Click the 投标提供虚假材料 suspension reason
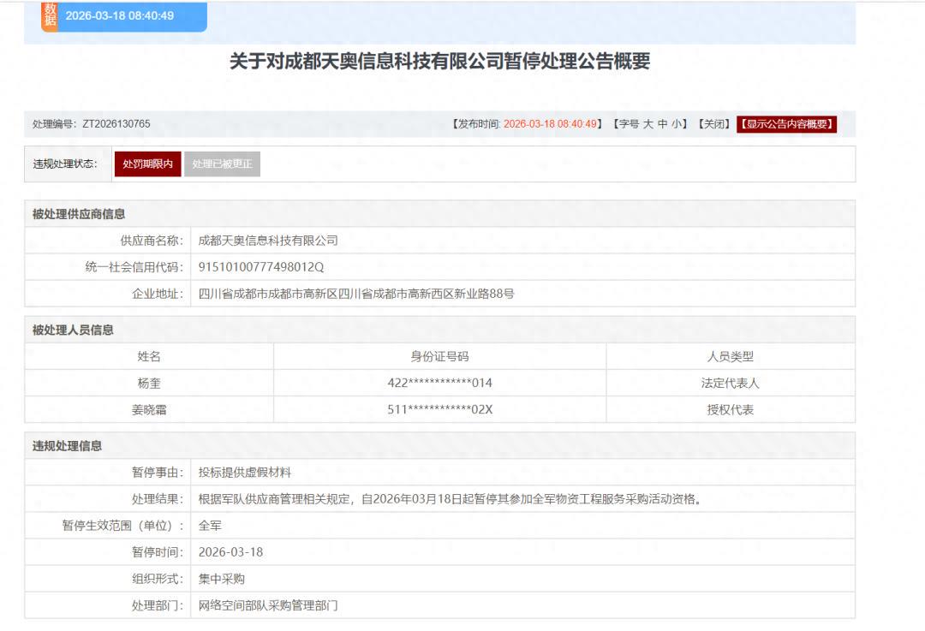 [245, 472]
